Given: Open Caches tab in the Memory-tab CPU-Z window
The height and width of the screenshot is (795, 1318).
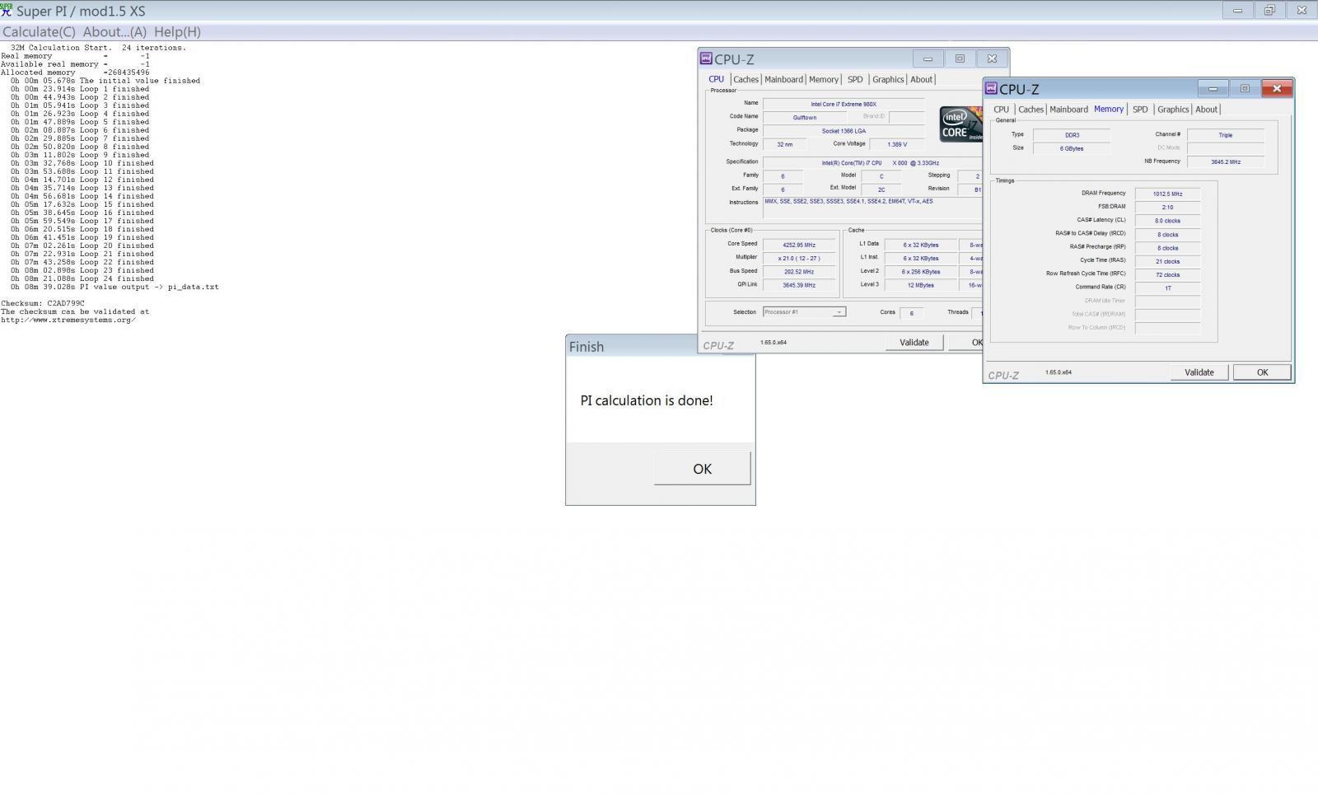Looking at the screenshot, I should click(1031, 109).
